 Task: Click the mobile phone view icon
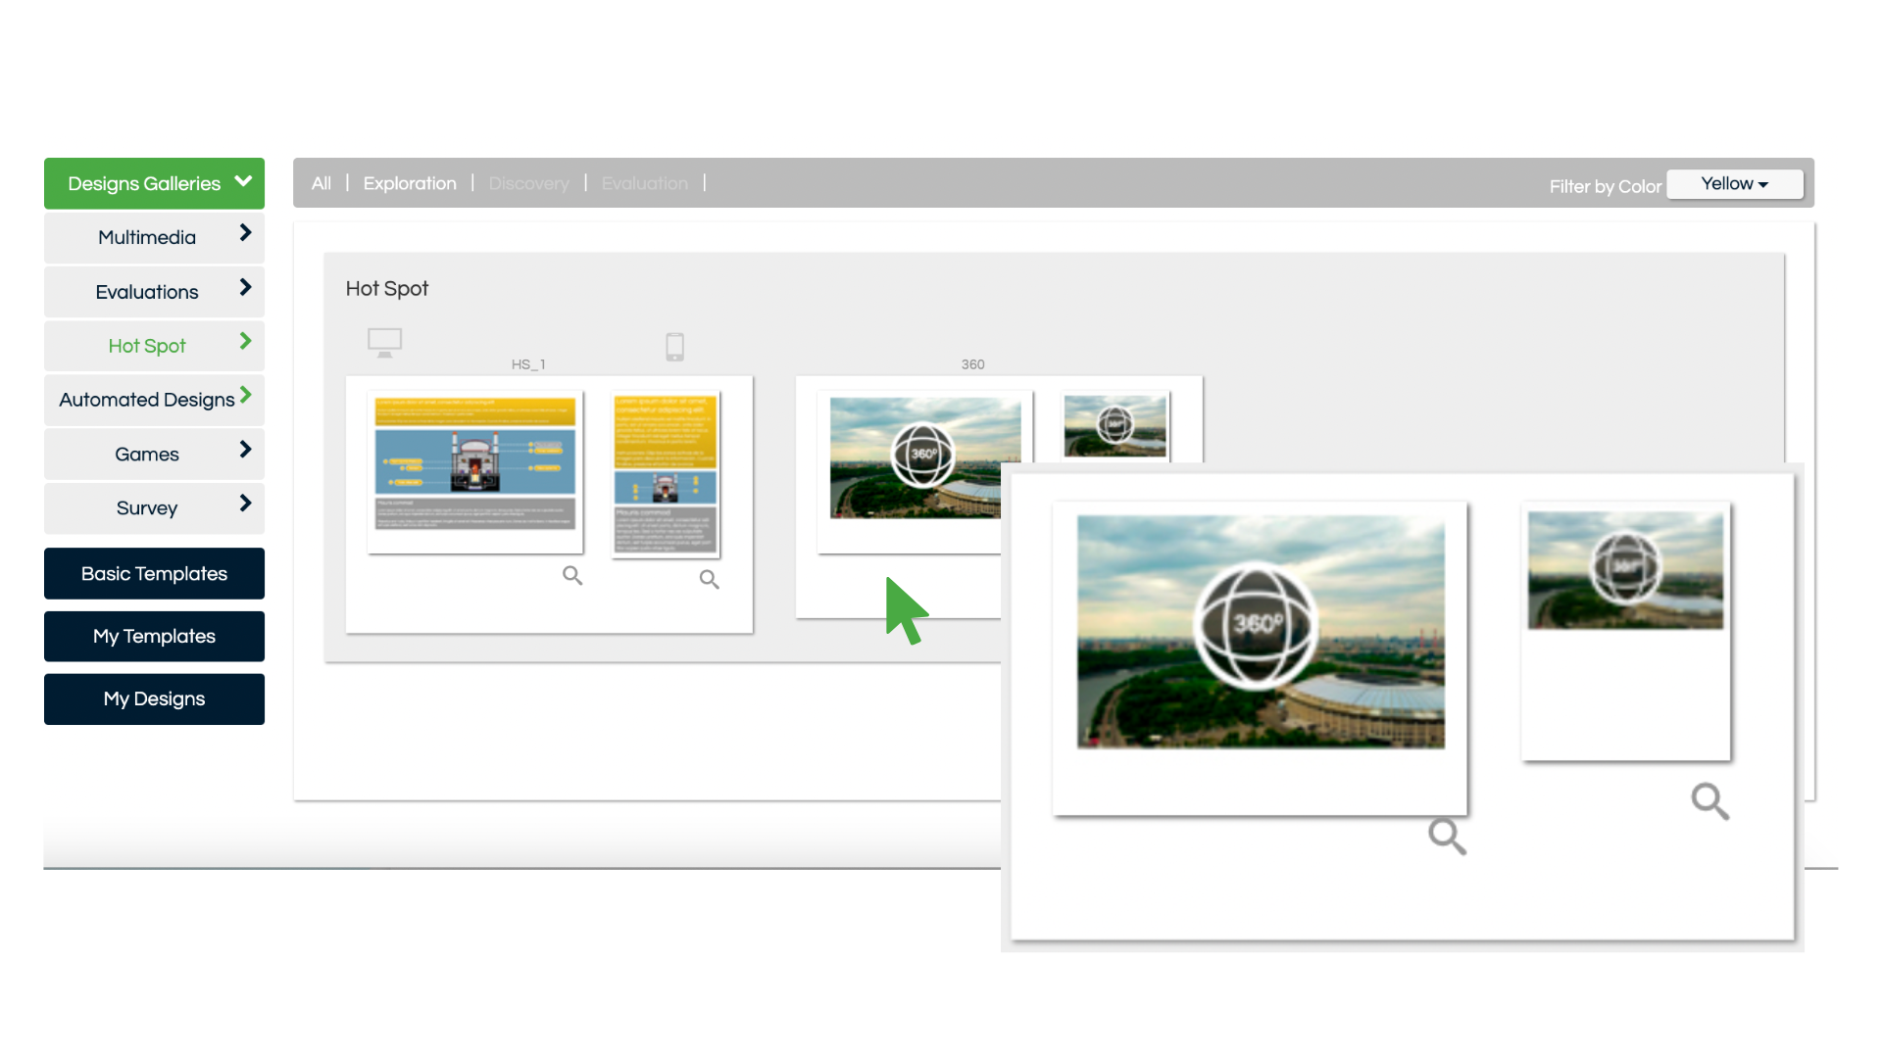tap(674, 347)
